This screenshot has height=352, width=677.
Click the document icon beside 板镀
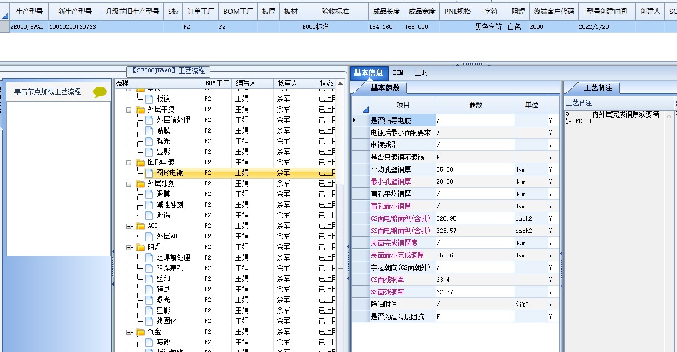pyautogui.click(x=149, y=99)
